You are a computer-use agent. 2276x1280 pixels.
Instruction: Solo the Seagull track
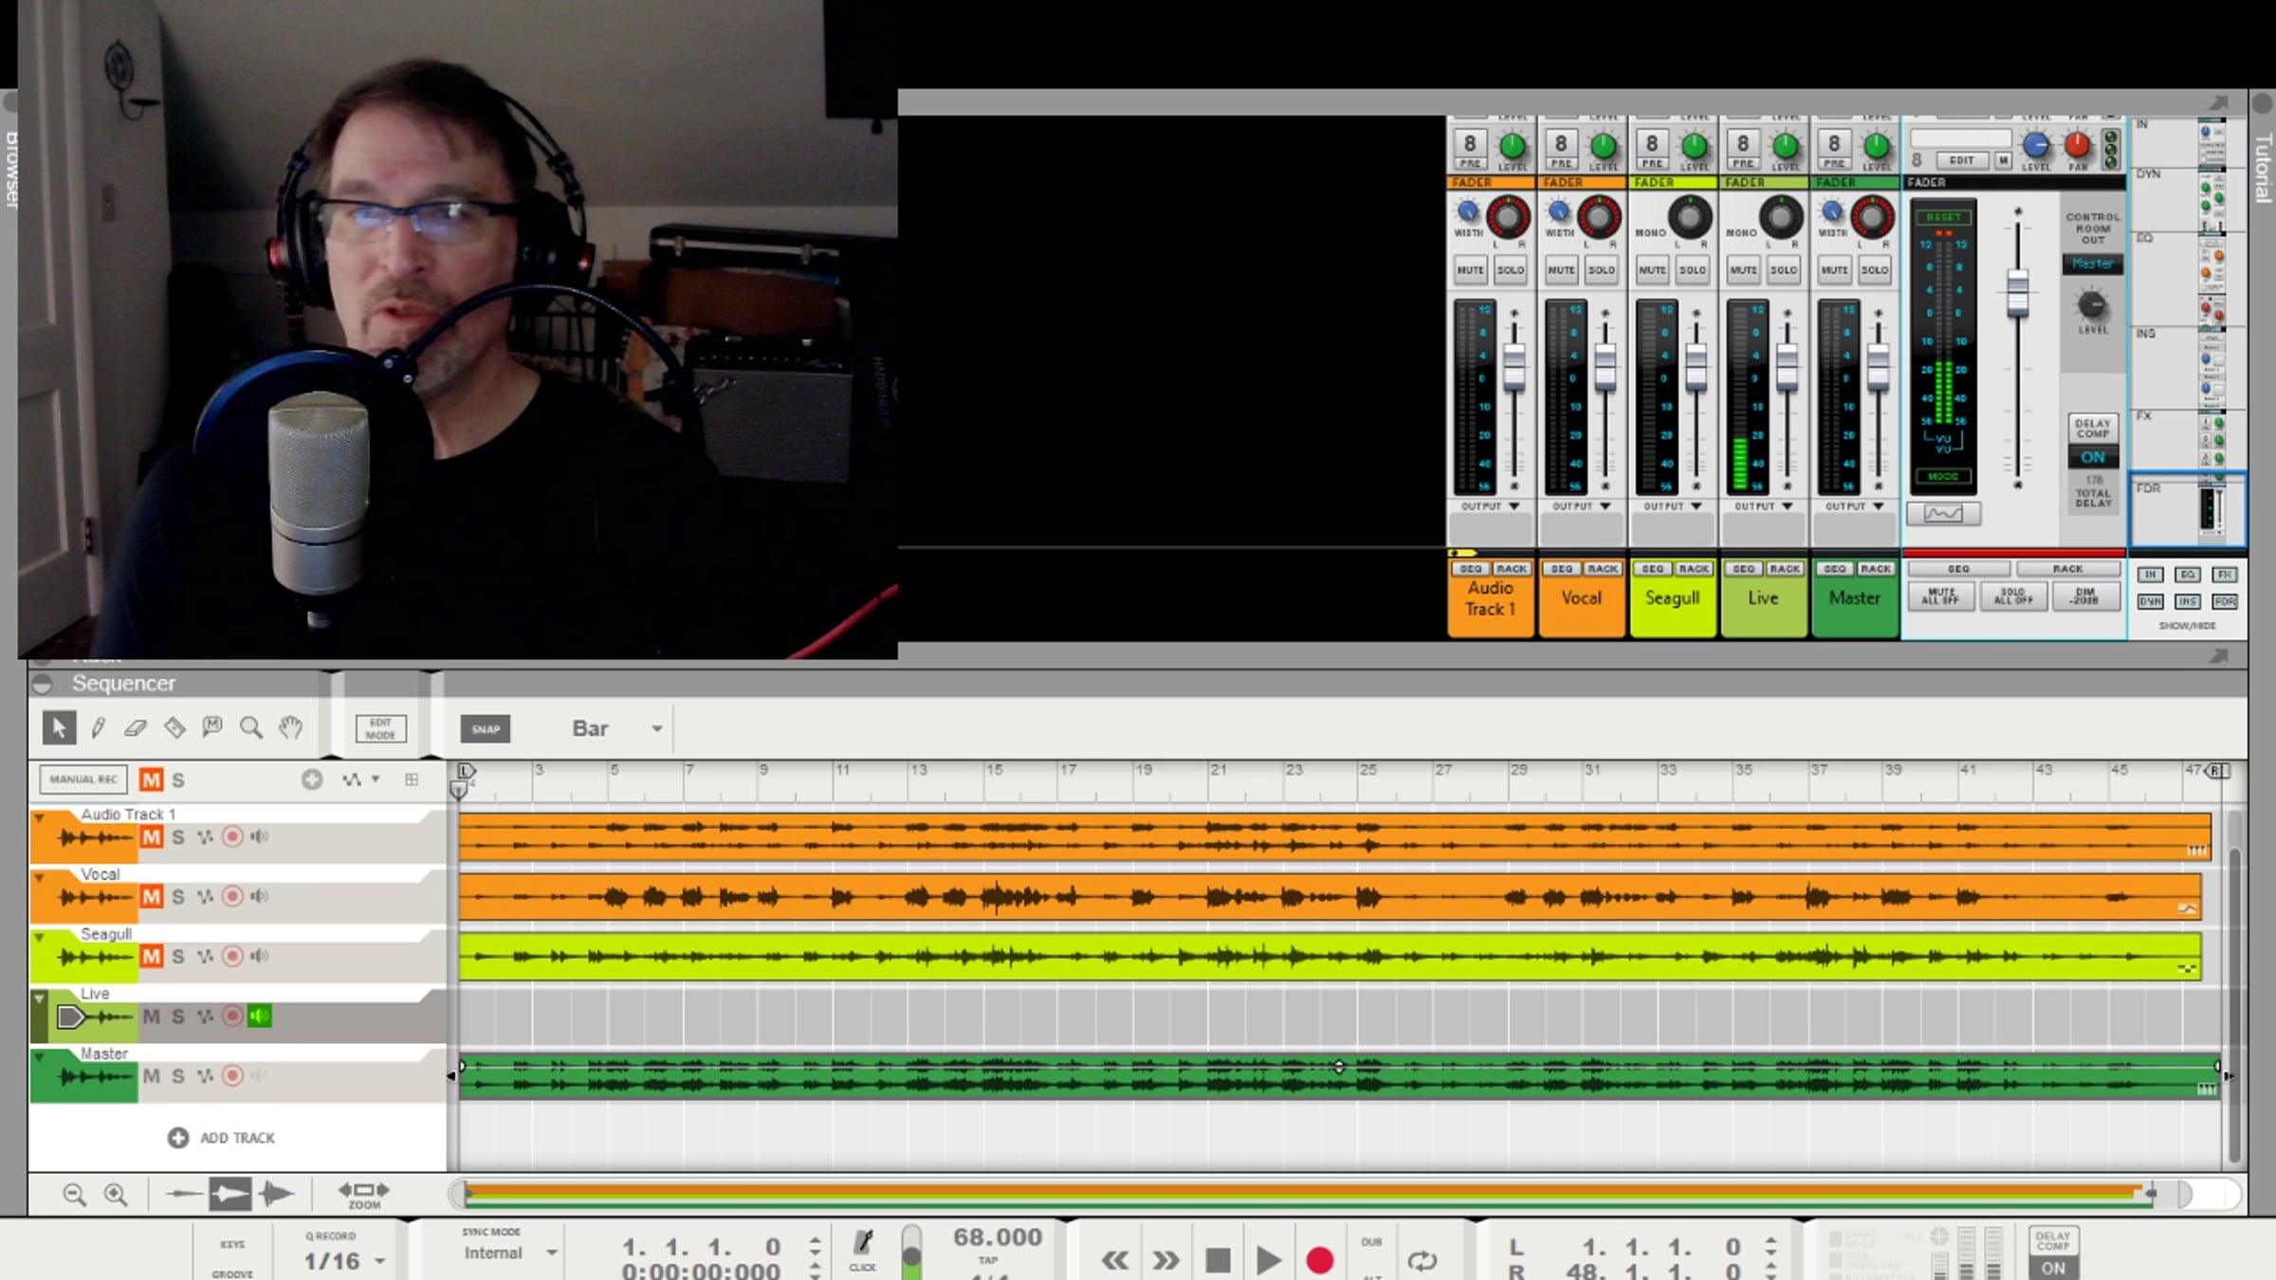pyautogui.click(x=178, y=957)
